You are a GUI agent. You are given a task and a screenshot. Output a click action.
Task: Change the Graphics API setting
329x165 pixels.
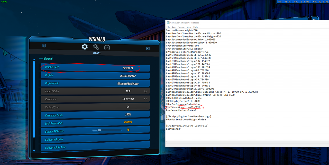coord(95,68)
